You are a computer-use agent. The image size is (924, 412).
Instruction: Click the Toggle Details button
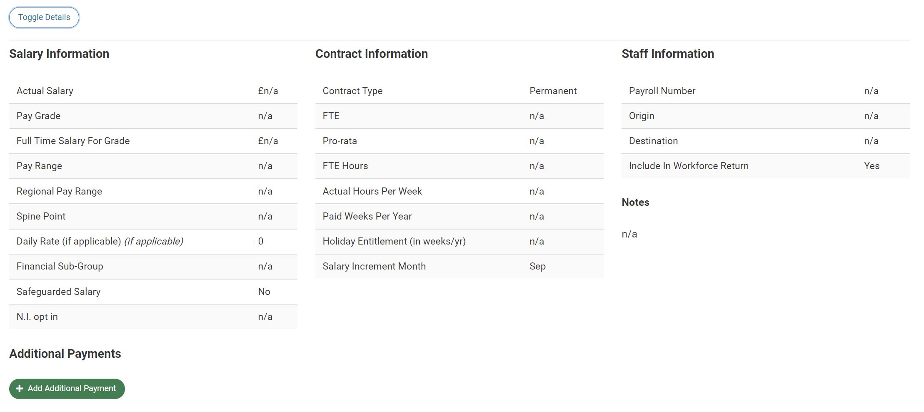[x=44, y=17]
